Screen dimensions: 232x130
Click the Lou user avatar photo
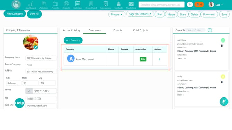[x=211, y=4]
